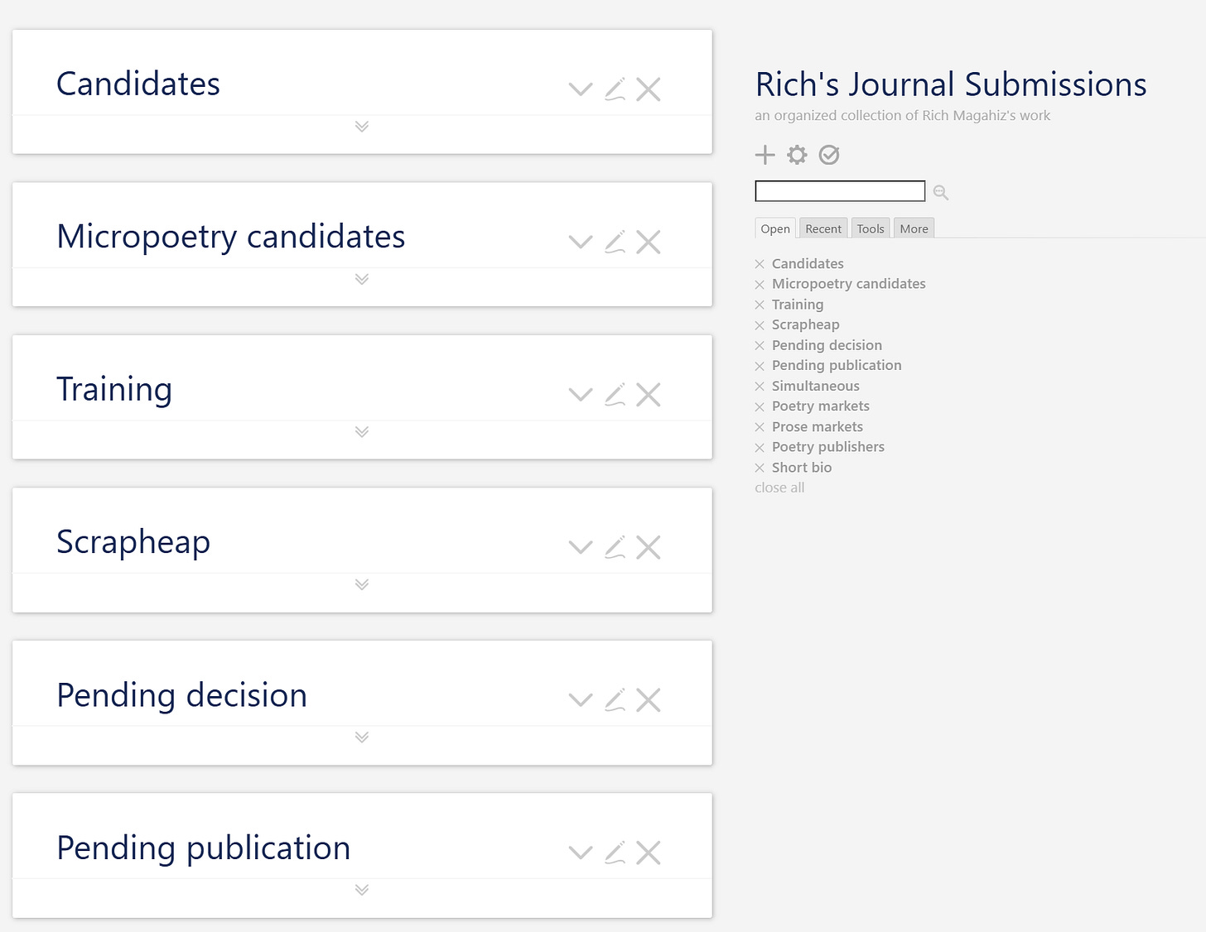Open the Tools sidebar tab
Image resolution: width=1206 pixels, height=932 pixels.
870,228
